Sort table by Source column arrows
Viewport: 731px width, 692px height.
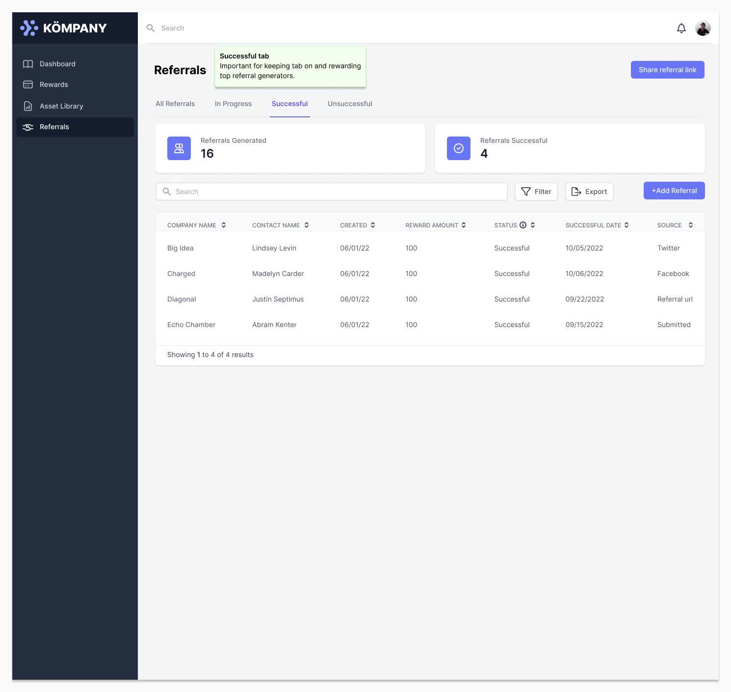[691, 225]
